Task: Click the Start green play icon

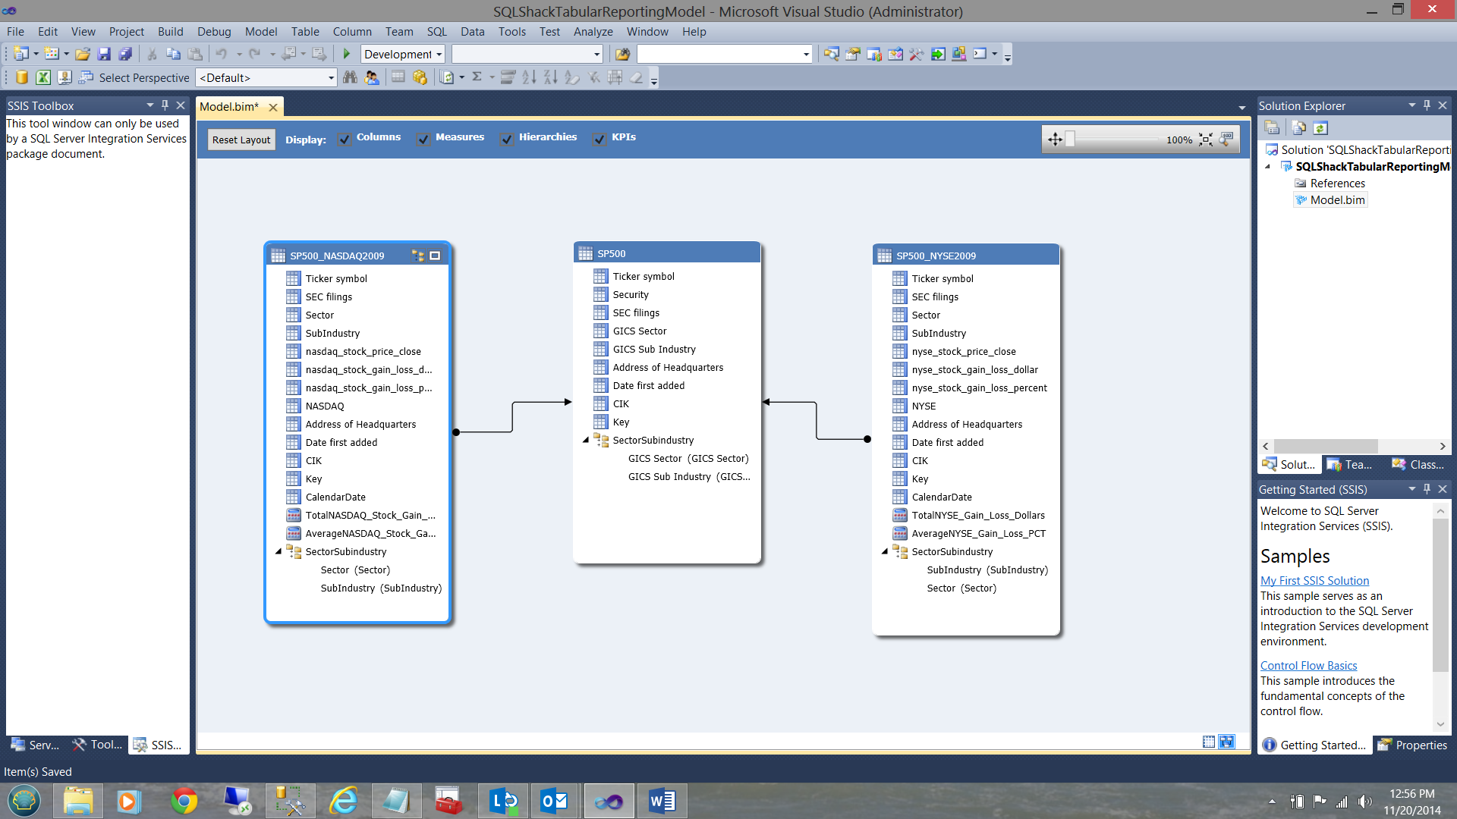Action: point(347,54)
